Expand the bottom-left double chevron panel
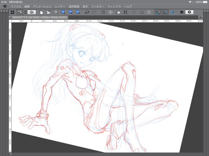 point(11,154)
